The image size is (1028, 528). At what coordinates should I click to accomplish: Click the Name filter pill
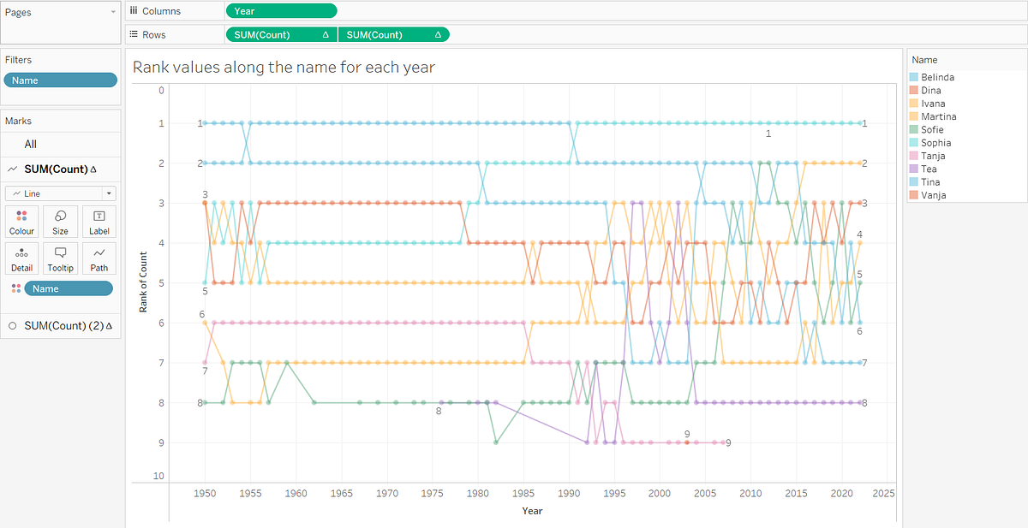[60, 79]
